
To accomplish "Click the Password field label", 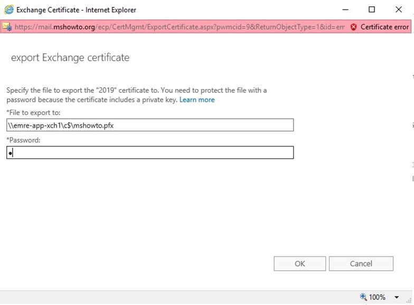I will coord(23,140).
